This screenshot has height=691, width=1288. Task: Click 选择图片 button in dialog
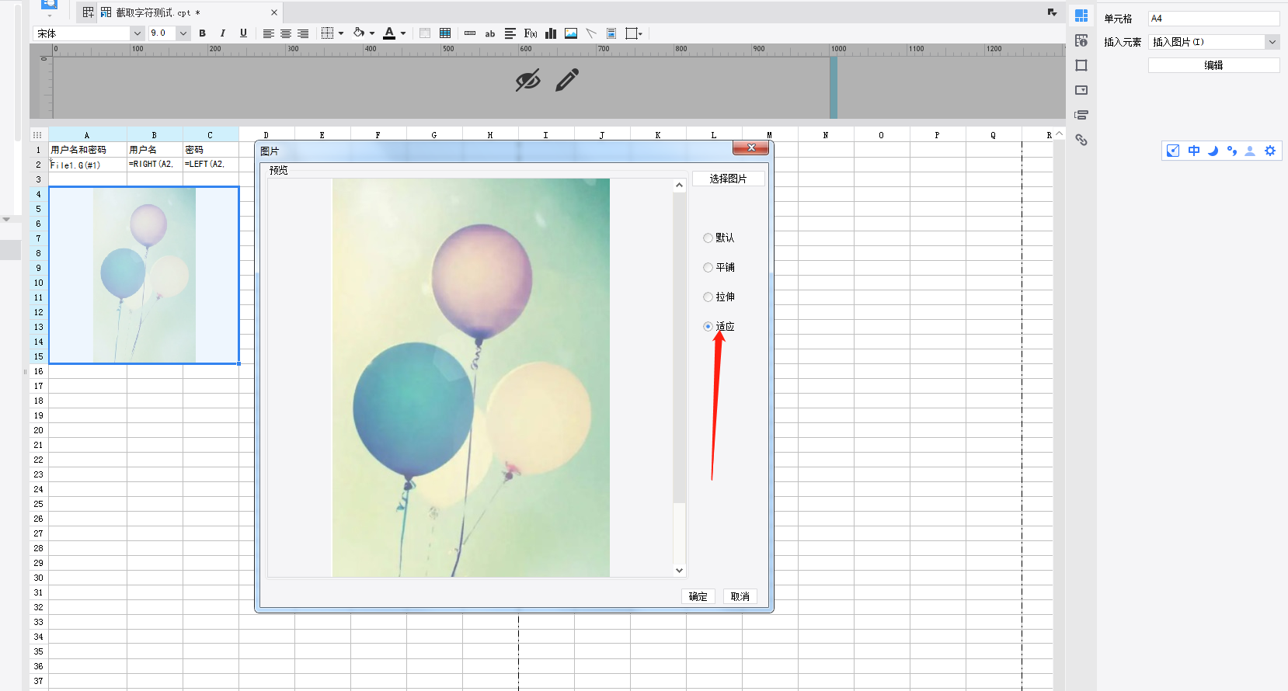coord(729,179)
